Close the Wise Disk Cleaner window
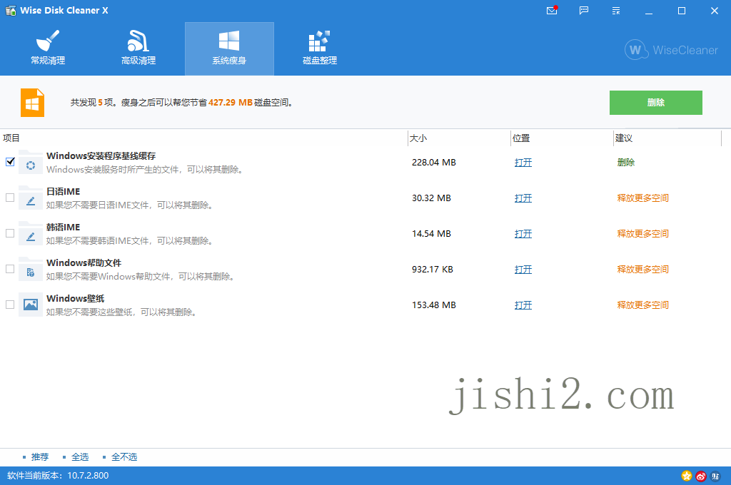The image size is (731, 485). [714, 10]
